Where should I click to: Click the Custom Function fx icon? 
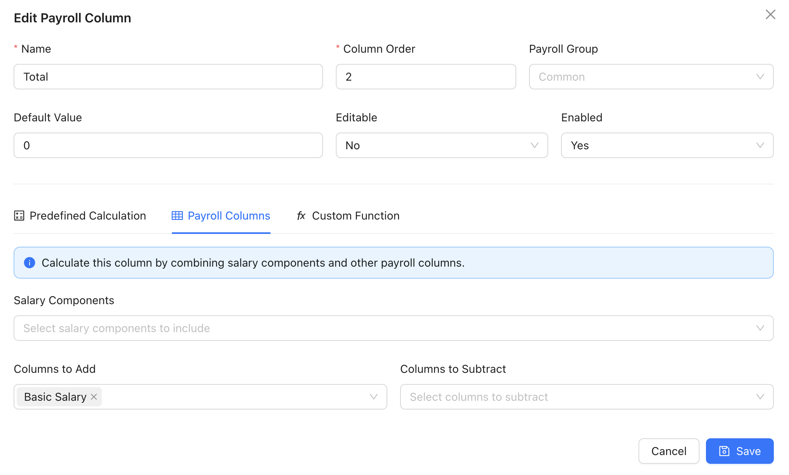[301, 216]
